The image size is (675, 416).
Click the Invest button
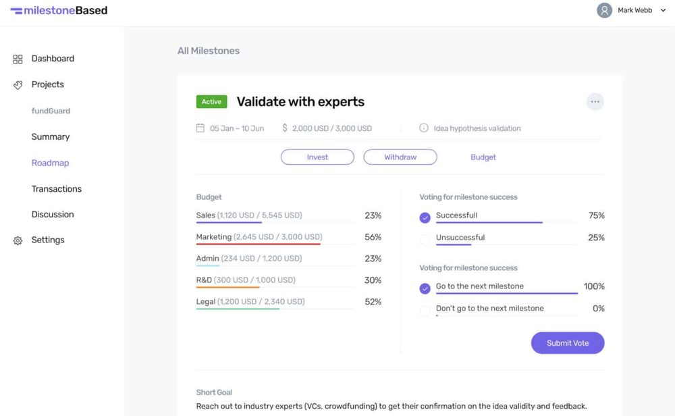pyautogui.click(x=317, y=157)
